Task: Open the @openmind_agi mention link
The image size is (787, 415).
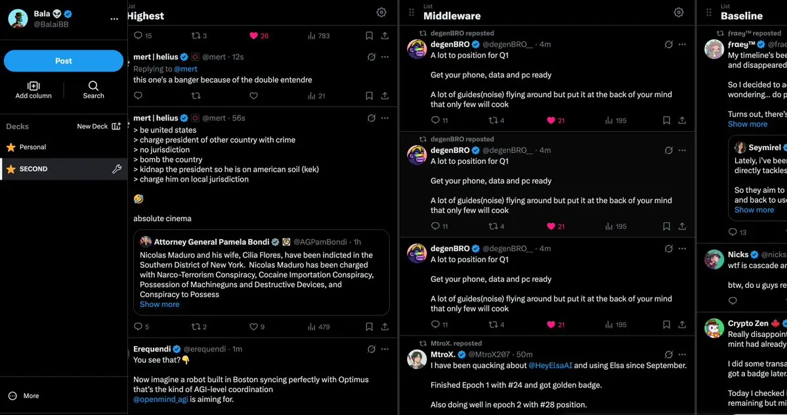Action: coord(160,399)
